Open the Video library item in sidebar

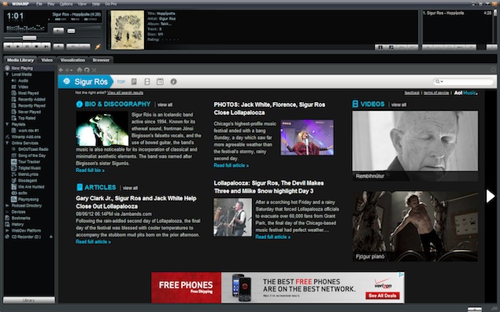(x=23, y=87)
